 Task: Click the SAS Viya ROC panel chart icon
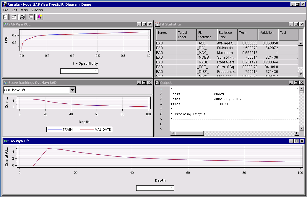6,24
